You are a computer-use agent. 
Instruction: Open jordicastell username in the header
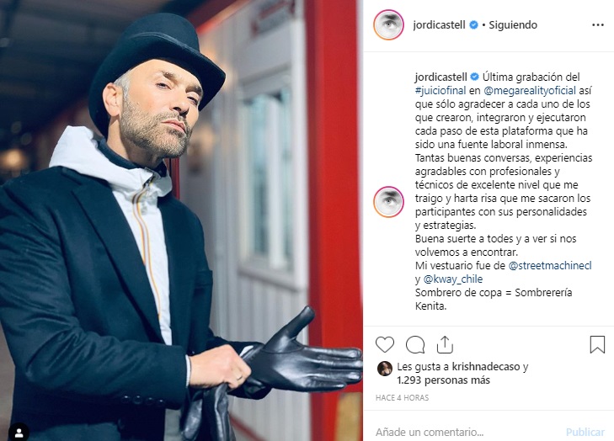[x=439, y=25]
